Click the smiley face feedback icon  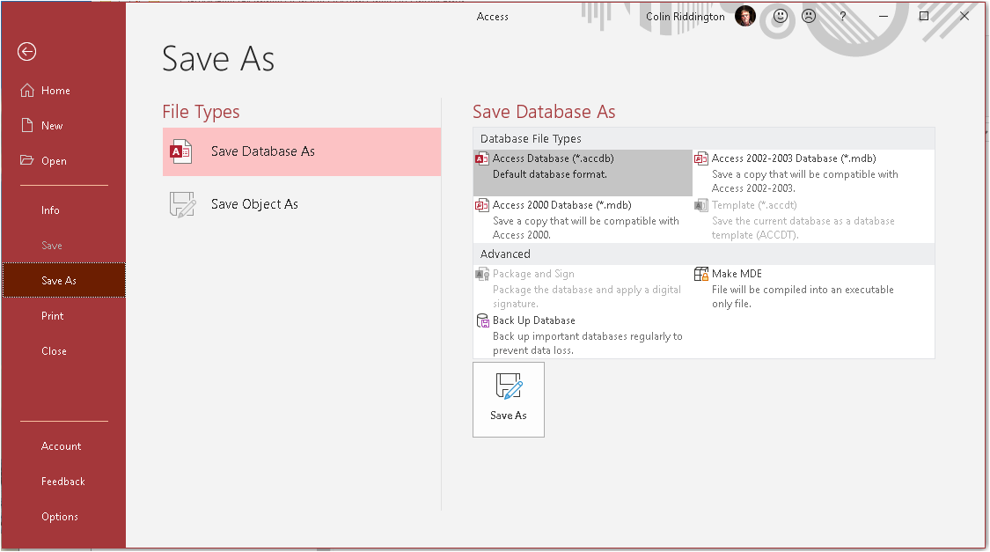click(x=780, y=17)
